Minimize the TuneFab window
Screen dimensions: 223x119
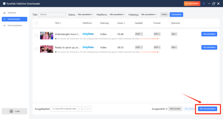pos(209,4)
